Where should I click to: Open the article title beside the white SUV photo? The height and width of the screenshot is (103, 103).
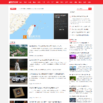pos(47,74)
